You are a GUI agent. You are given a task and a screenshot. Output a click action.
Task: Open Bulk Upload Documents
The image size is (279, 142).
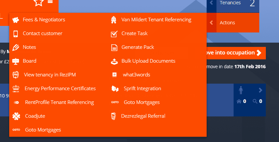tap(148, 61)
